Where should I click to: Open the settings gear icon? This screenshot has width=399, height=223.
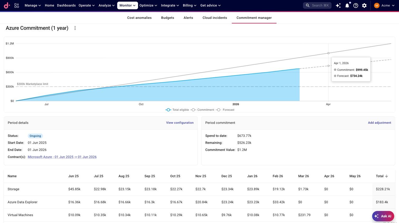pos(364,5)
